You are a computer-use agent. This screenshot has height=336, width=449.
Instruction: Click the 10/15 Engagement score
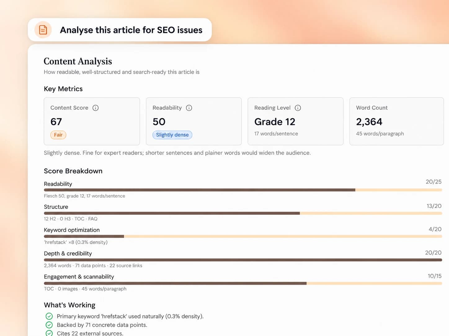(434, 276)
